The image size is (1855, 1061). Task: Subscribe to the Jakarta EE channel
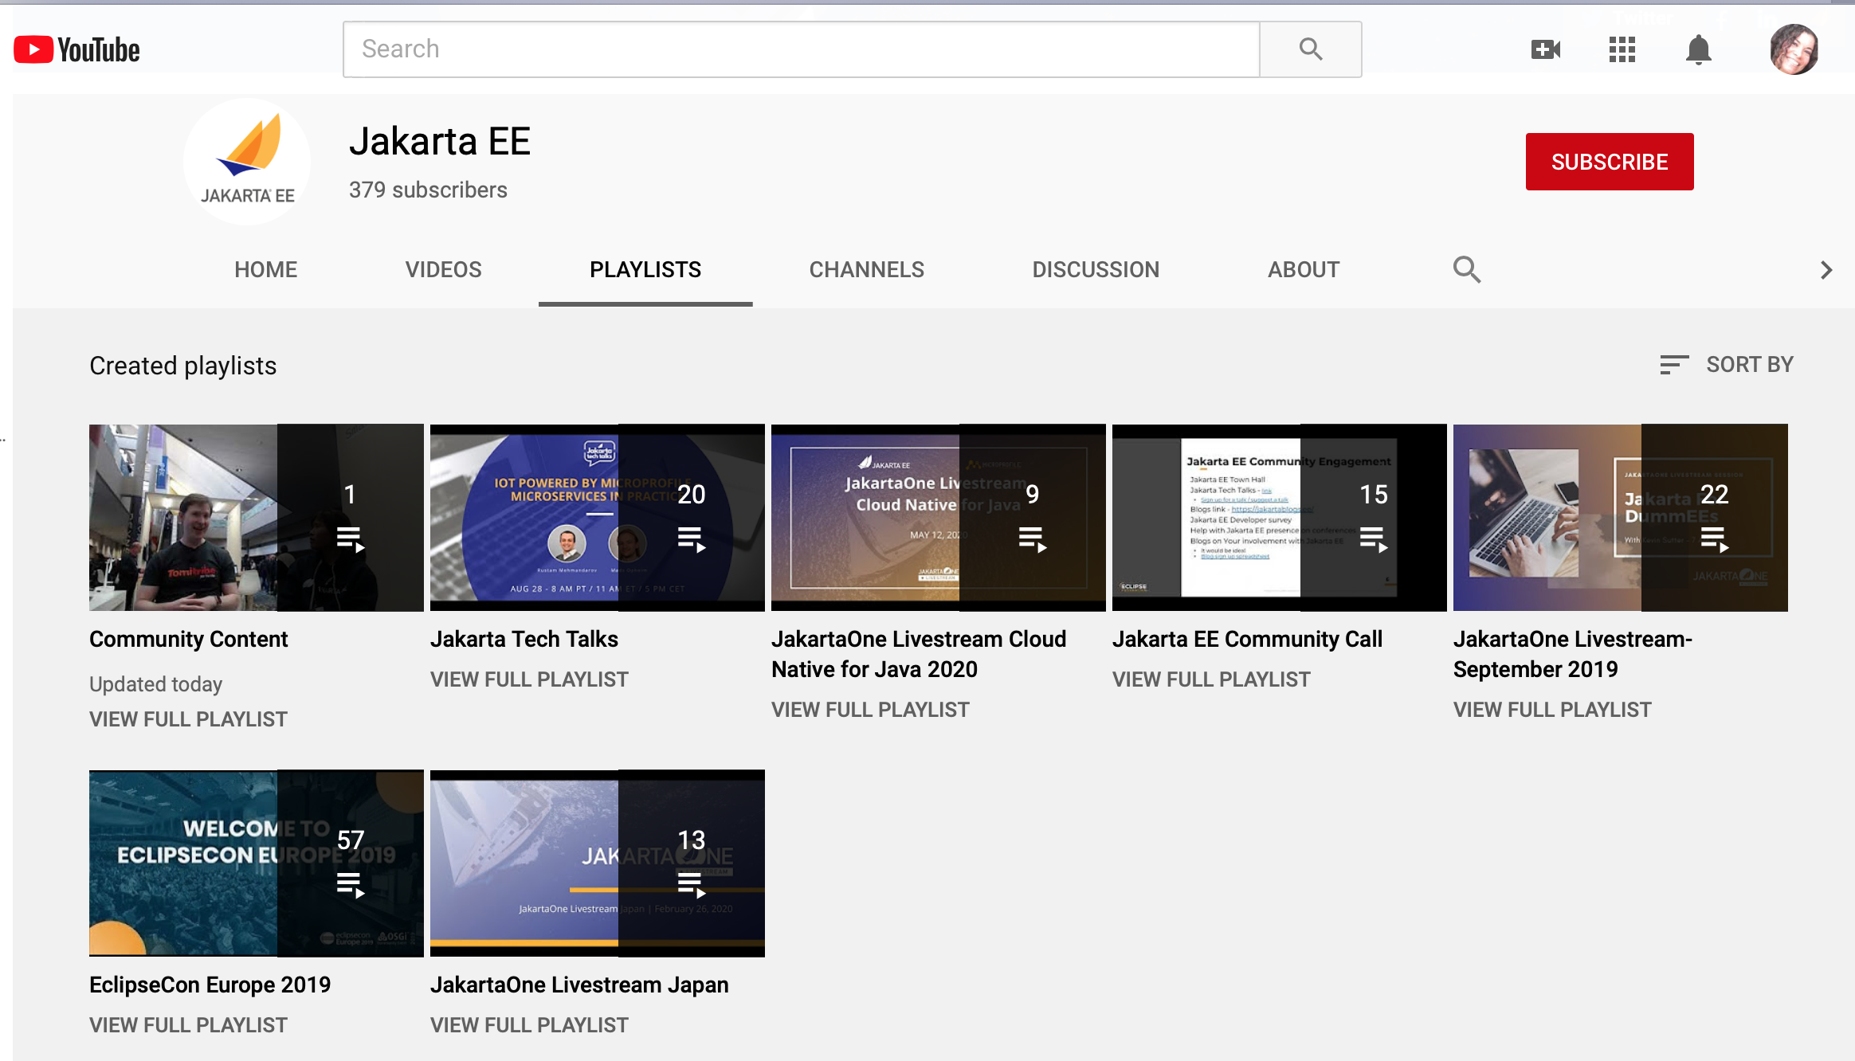1609,162
